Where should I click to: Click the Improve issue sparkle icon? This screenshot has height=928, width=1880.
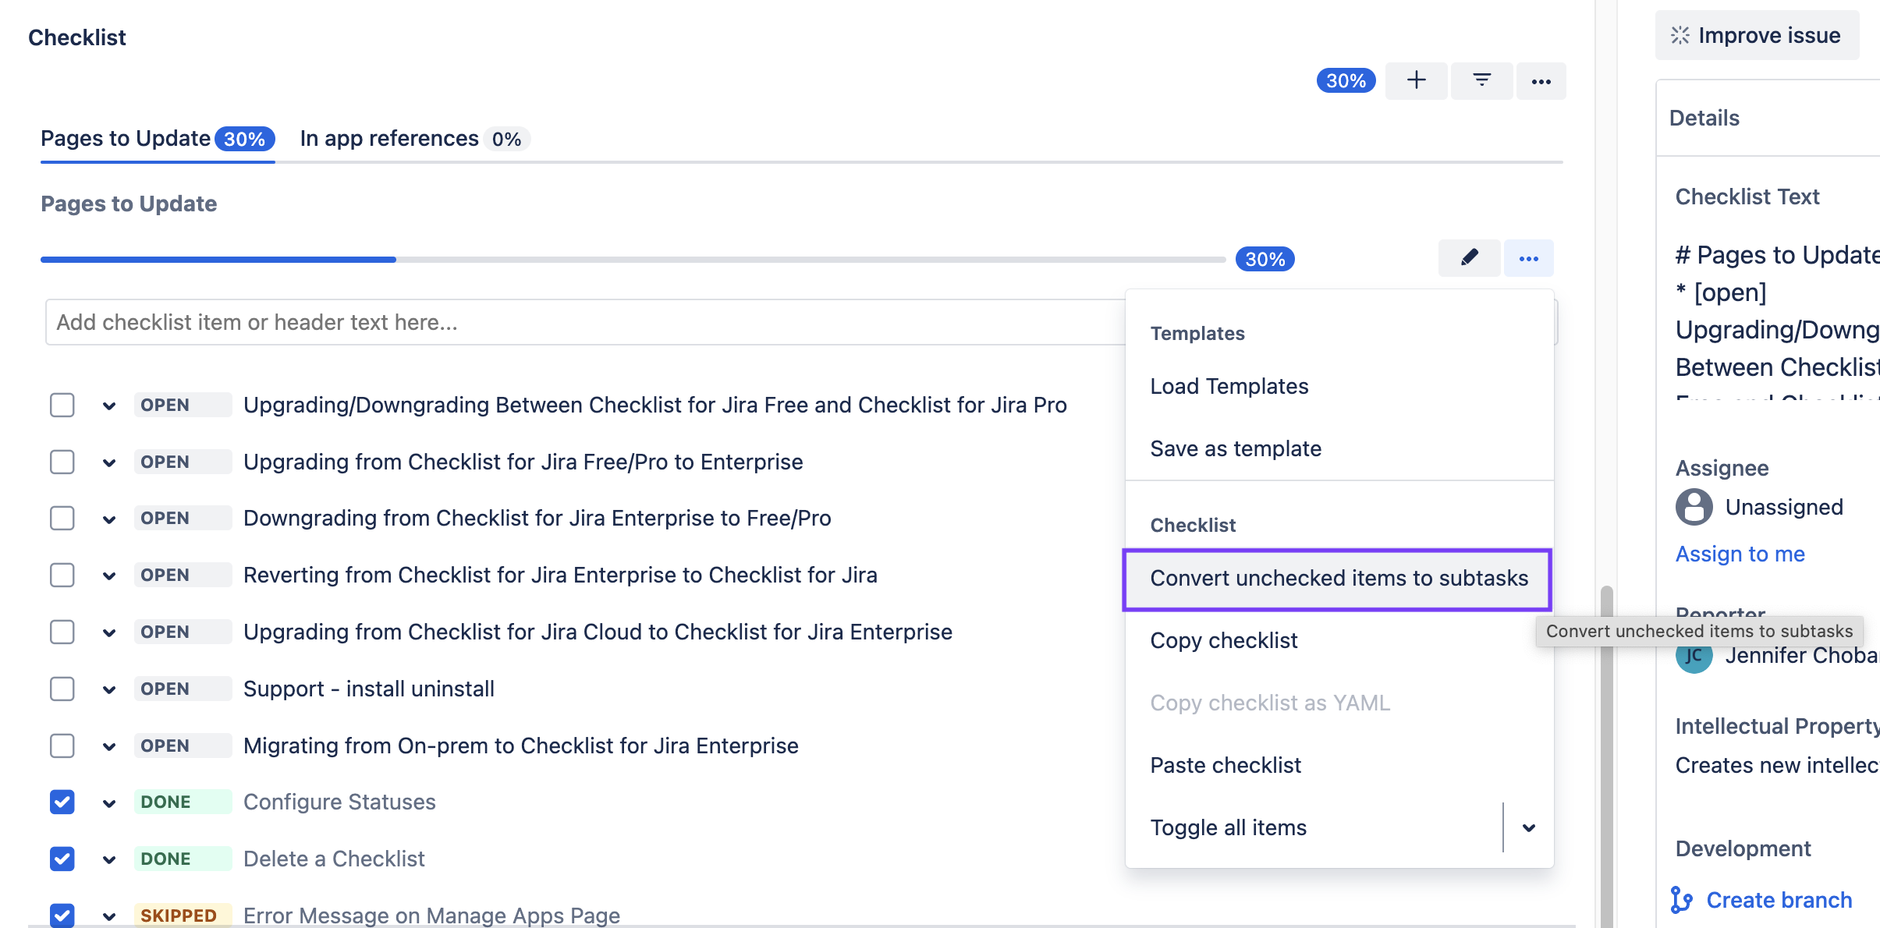1679,34
